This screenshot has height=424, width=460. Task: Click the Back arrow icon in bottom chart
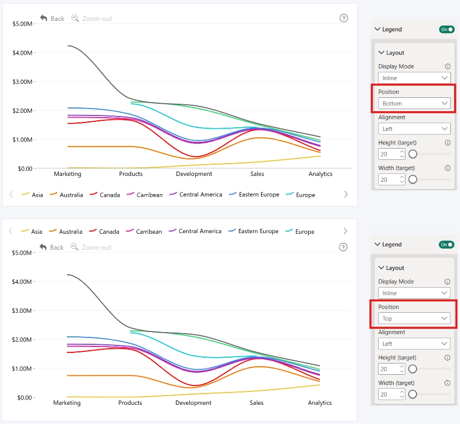point(43,247)
